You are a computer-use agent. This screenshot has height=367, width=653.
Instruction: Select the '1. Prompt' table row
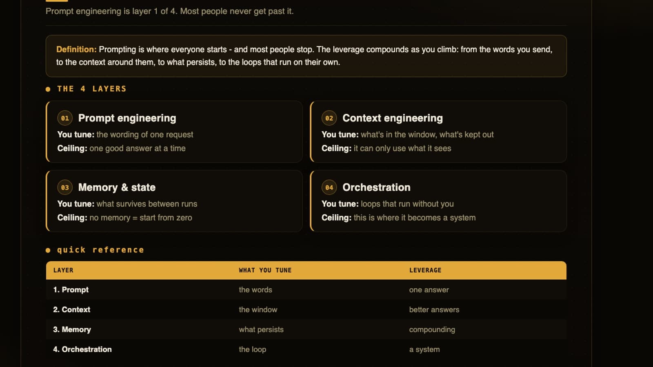(x=306, y=290)
